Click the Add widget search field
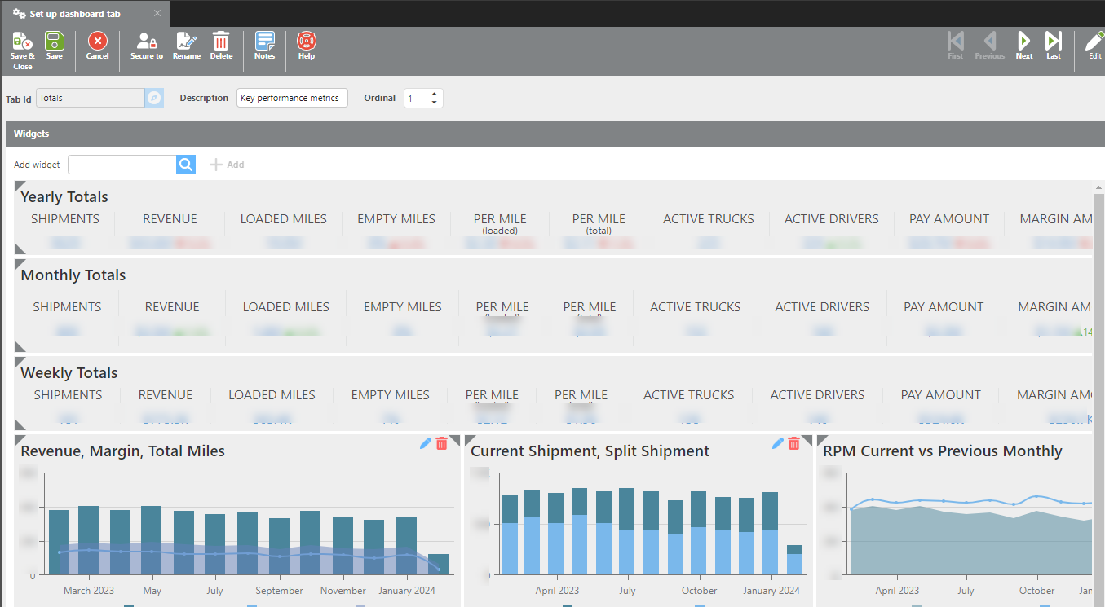Screen dimensions: 1105x607 pyautogui.click(x=122, y=165)
